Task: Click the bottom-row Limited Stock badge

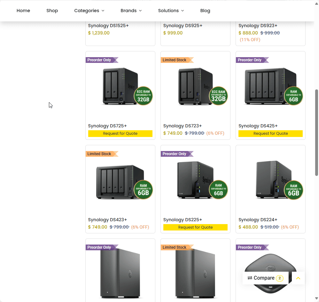Action: [177, 247]
